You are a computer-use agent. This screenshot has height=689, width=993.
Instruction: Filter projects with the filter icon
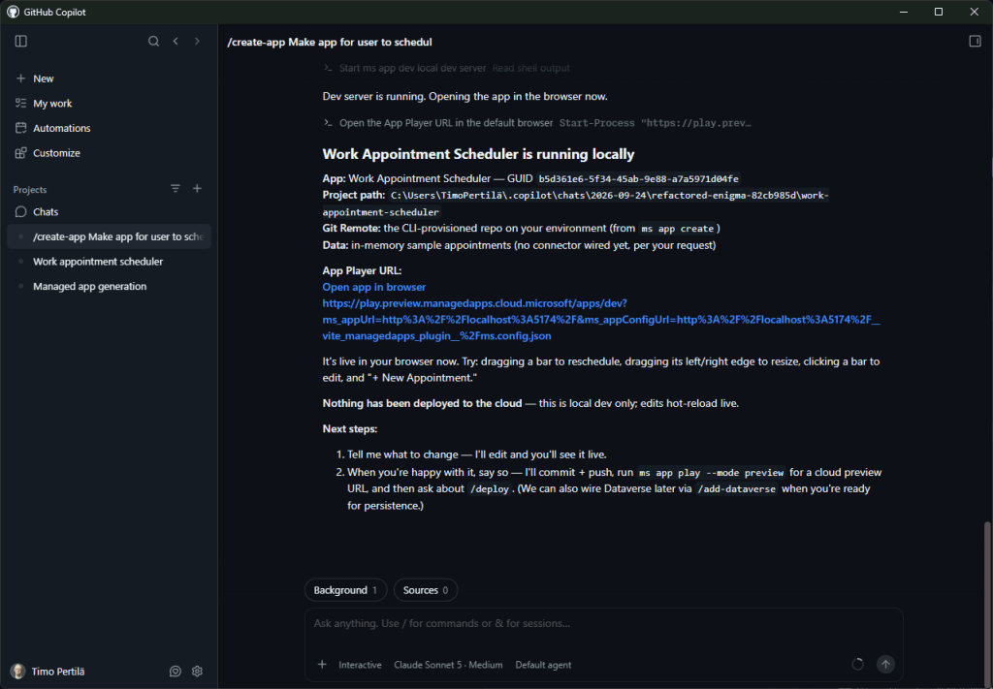click(x=176, y=189)
